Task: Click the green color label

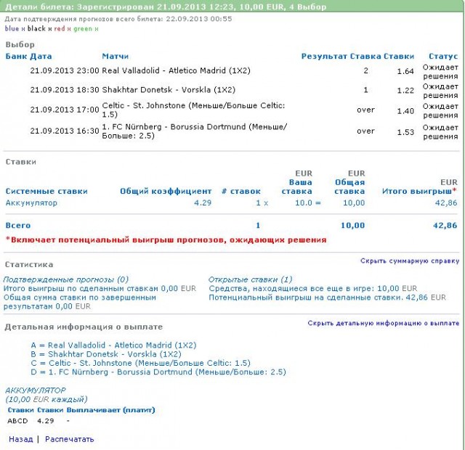Action: click(x=82, y=29)
